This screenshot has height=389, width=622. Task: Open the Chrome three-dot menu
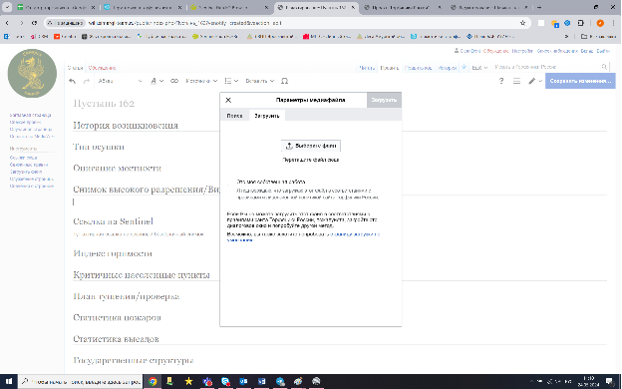[x=613, y=23]
